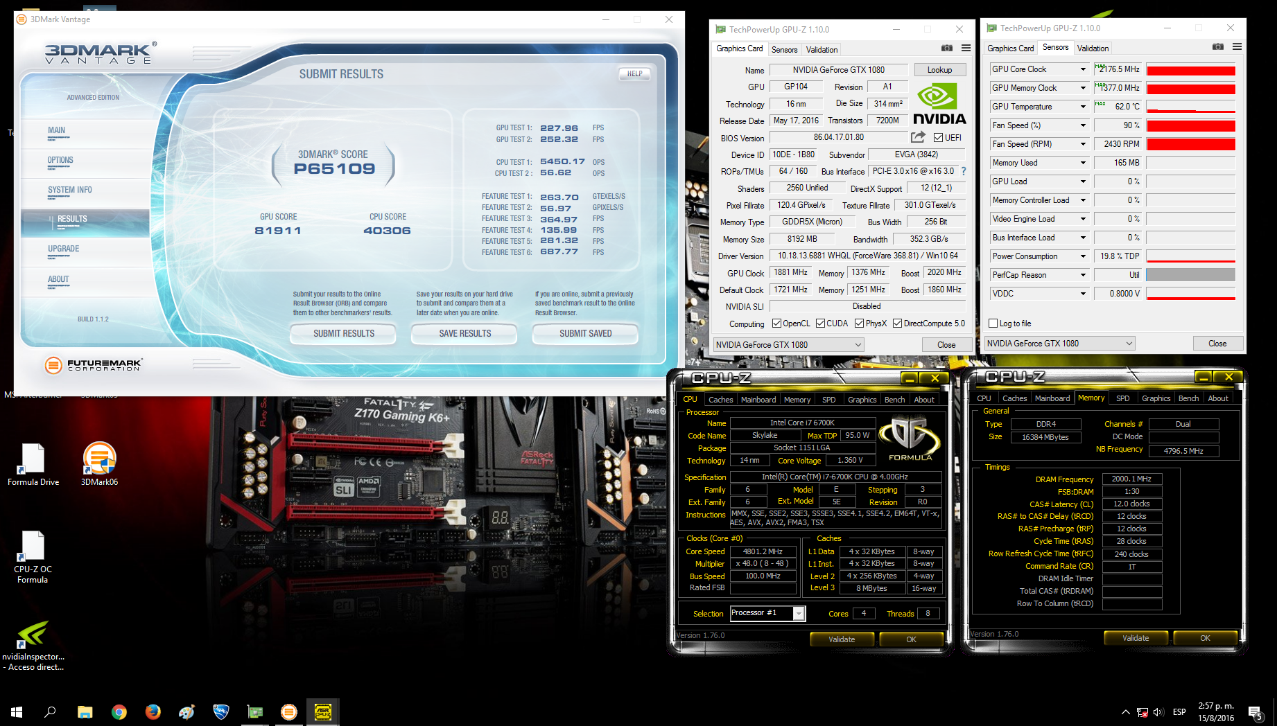Open SPD tab in right CPU-Z window
Image resolution: width=1277 pixels, height=726 pixels.
click(1123, 398)
